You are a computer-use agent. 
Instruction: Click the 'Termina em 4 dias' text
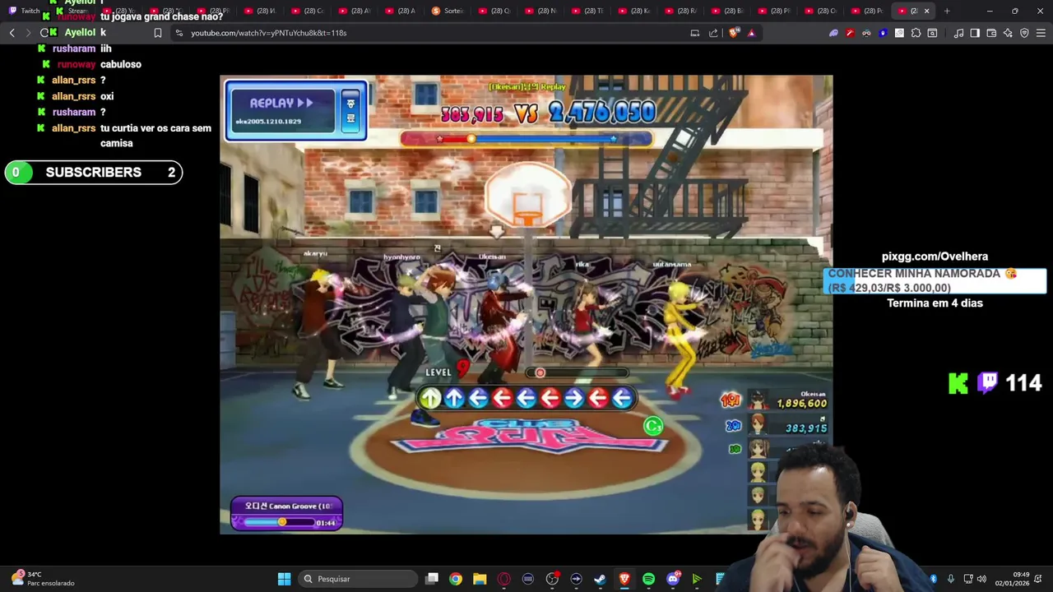935,303
